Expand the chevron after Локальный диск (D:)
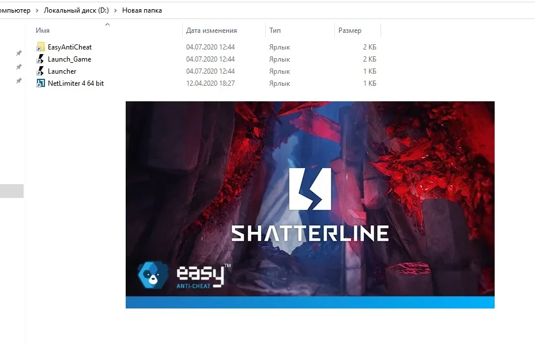Viewport: 535px width, 343px height. pos(115,10)
